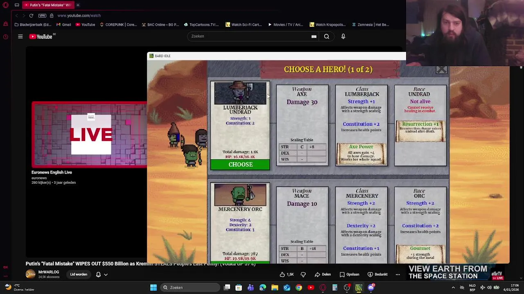Open volume control in system tray

click(x=489, y=287)
